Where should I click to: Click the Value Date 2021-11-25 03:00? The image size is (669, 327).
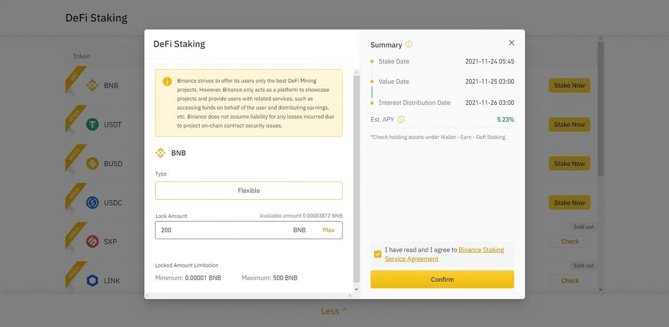[x=490, y=81]
